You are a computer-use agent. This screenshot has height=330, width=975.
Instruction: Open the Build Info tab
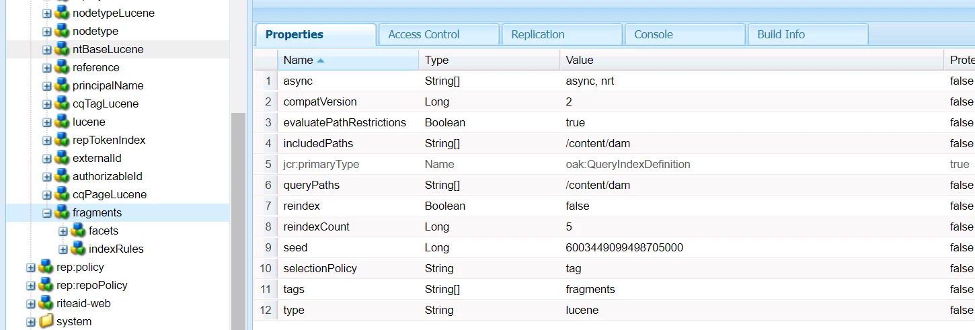(x=808, y=34)
